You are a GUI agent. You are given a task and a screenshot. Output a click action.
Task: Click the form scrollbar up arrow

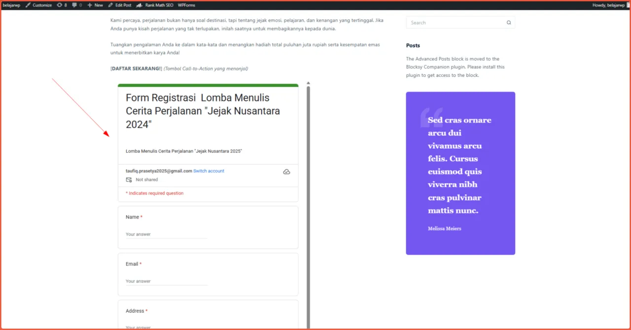(309, 83)
